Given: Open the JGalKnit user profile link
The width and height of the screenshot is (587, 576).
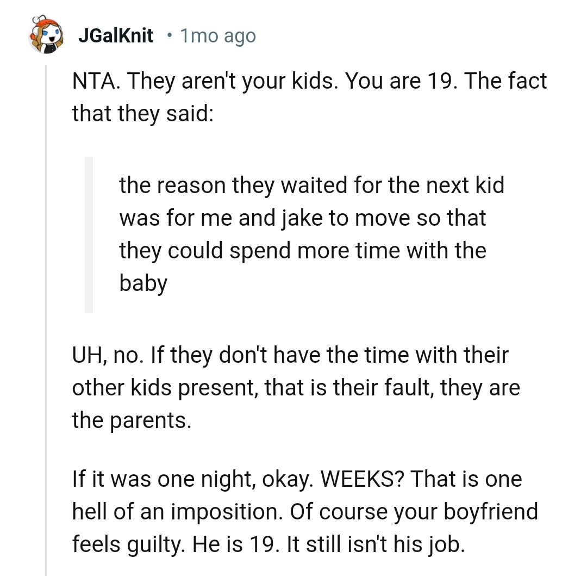Looking at the screenshot, I should pos(115,36).
